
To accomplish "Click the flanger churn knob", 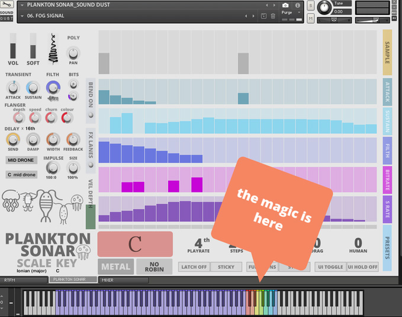I will [51, 118].
